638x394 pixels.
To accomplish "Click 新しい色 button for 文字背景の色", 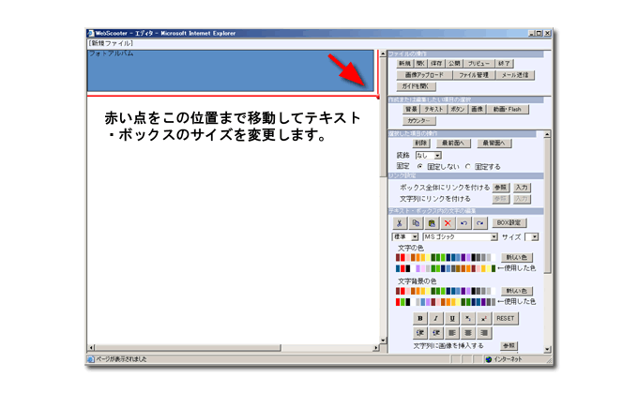I will 517,291.
